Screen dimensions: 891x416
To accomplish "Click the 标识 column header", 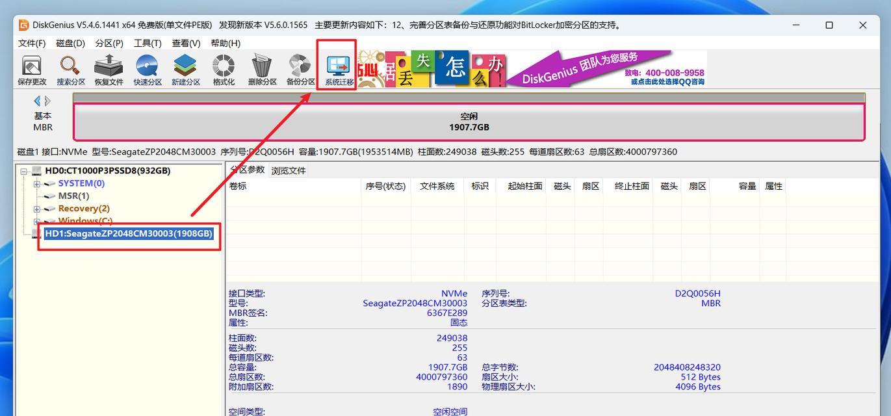I will coord(480,186).
